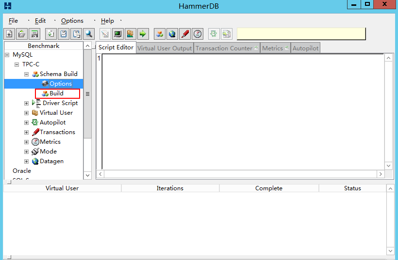This screenshot has width=398, height=260.
Task: Click the open folder toolbar icon
Action: [x=22, y=34]
